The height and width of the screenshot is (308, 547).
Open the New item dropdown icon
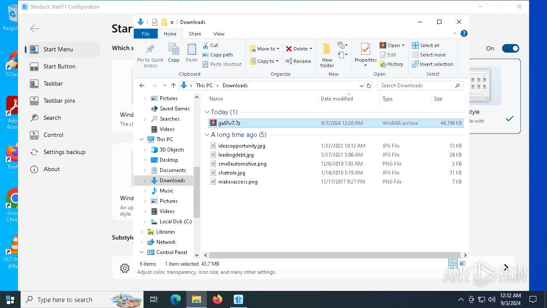tap(342, 45)
